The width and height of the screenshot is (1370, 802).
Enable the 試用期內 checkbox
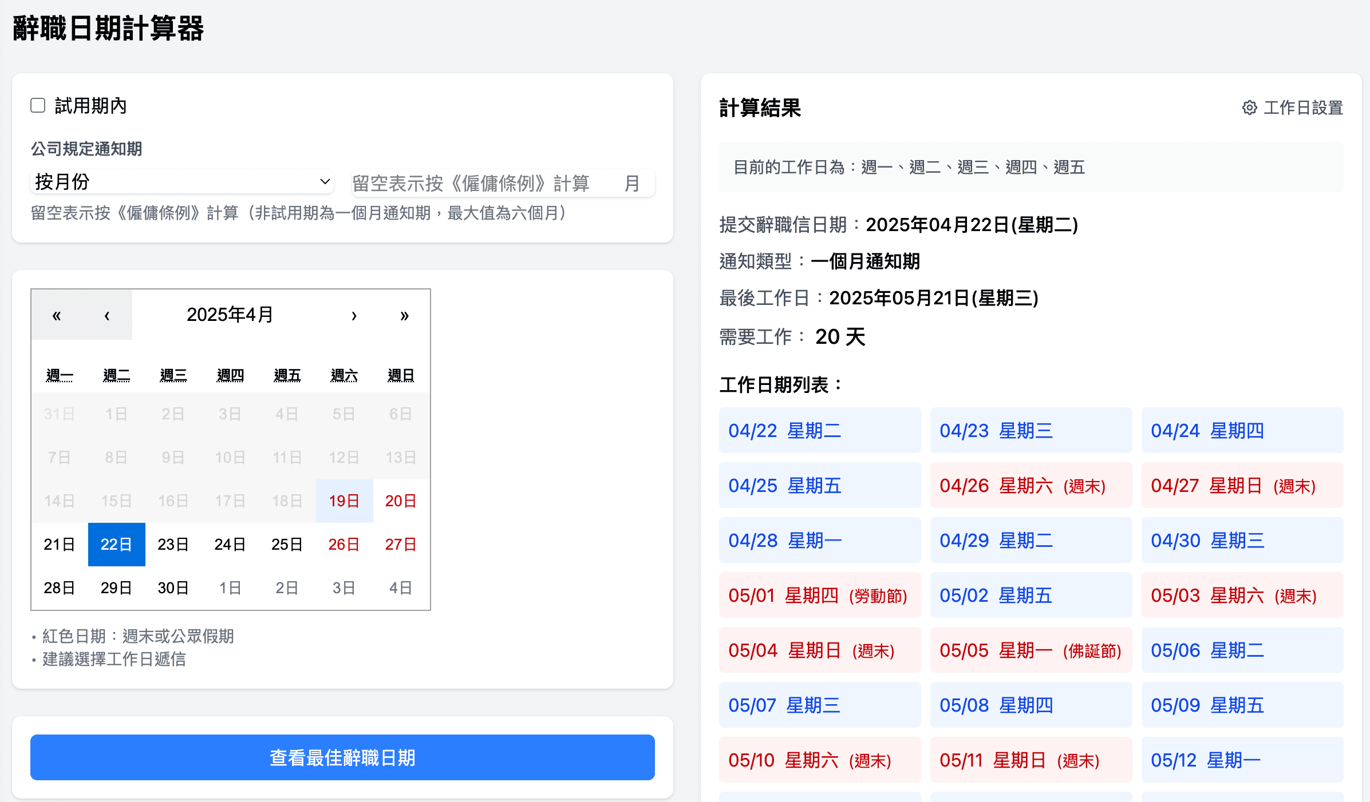pyautogui.click(x=38, y=106)
